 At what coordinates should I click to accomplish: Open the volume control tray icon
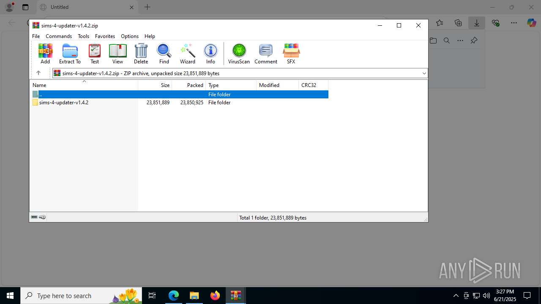coord(486,296)
